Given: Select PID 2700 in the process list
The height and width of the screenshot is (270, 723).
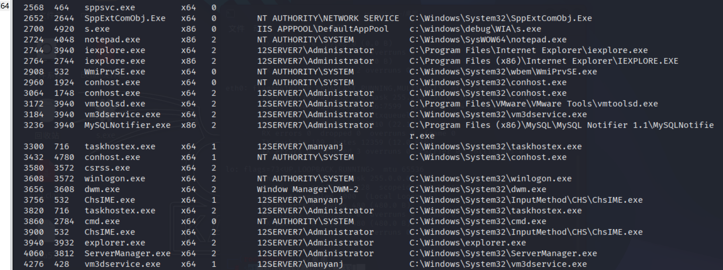Looking at the screenshot, I should 33,29.
